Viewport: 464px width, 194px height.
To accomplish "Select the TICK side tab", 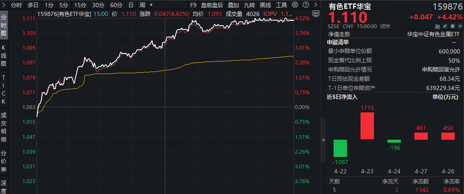I will (4, 90).
